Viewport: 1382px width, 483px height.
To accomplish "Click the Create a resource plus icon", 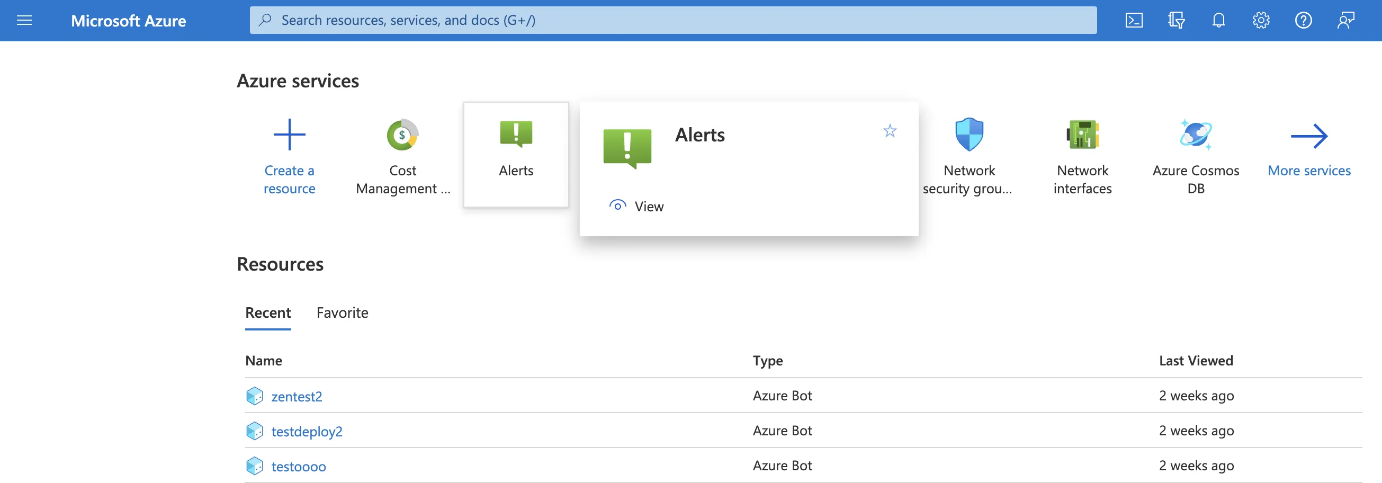I will click(289, 134).
